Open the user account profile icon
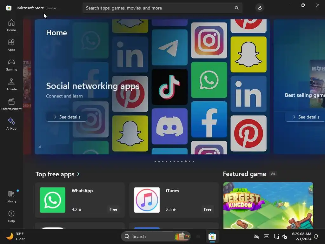 pos(260,8)
